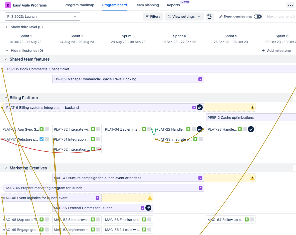
Task: Open the three-dot more options menu
Action: click(x=290, y=5)
